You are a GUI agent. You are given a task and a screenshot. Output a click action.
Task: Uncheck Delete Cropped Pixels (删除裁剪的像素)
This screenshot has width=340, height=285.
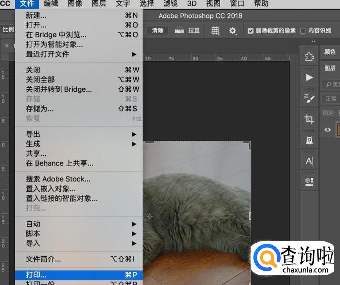click(251, 31)
